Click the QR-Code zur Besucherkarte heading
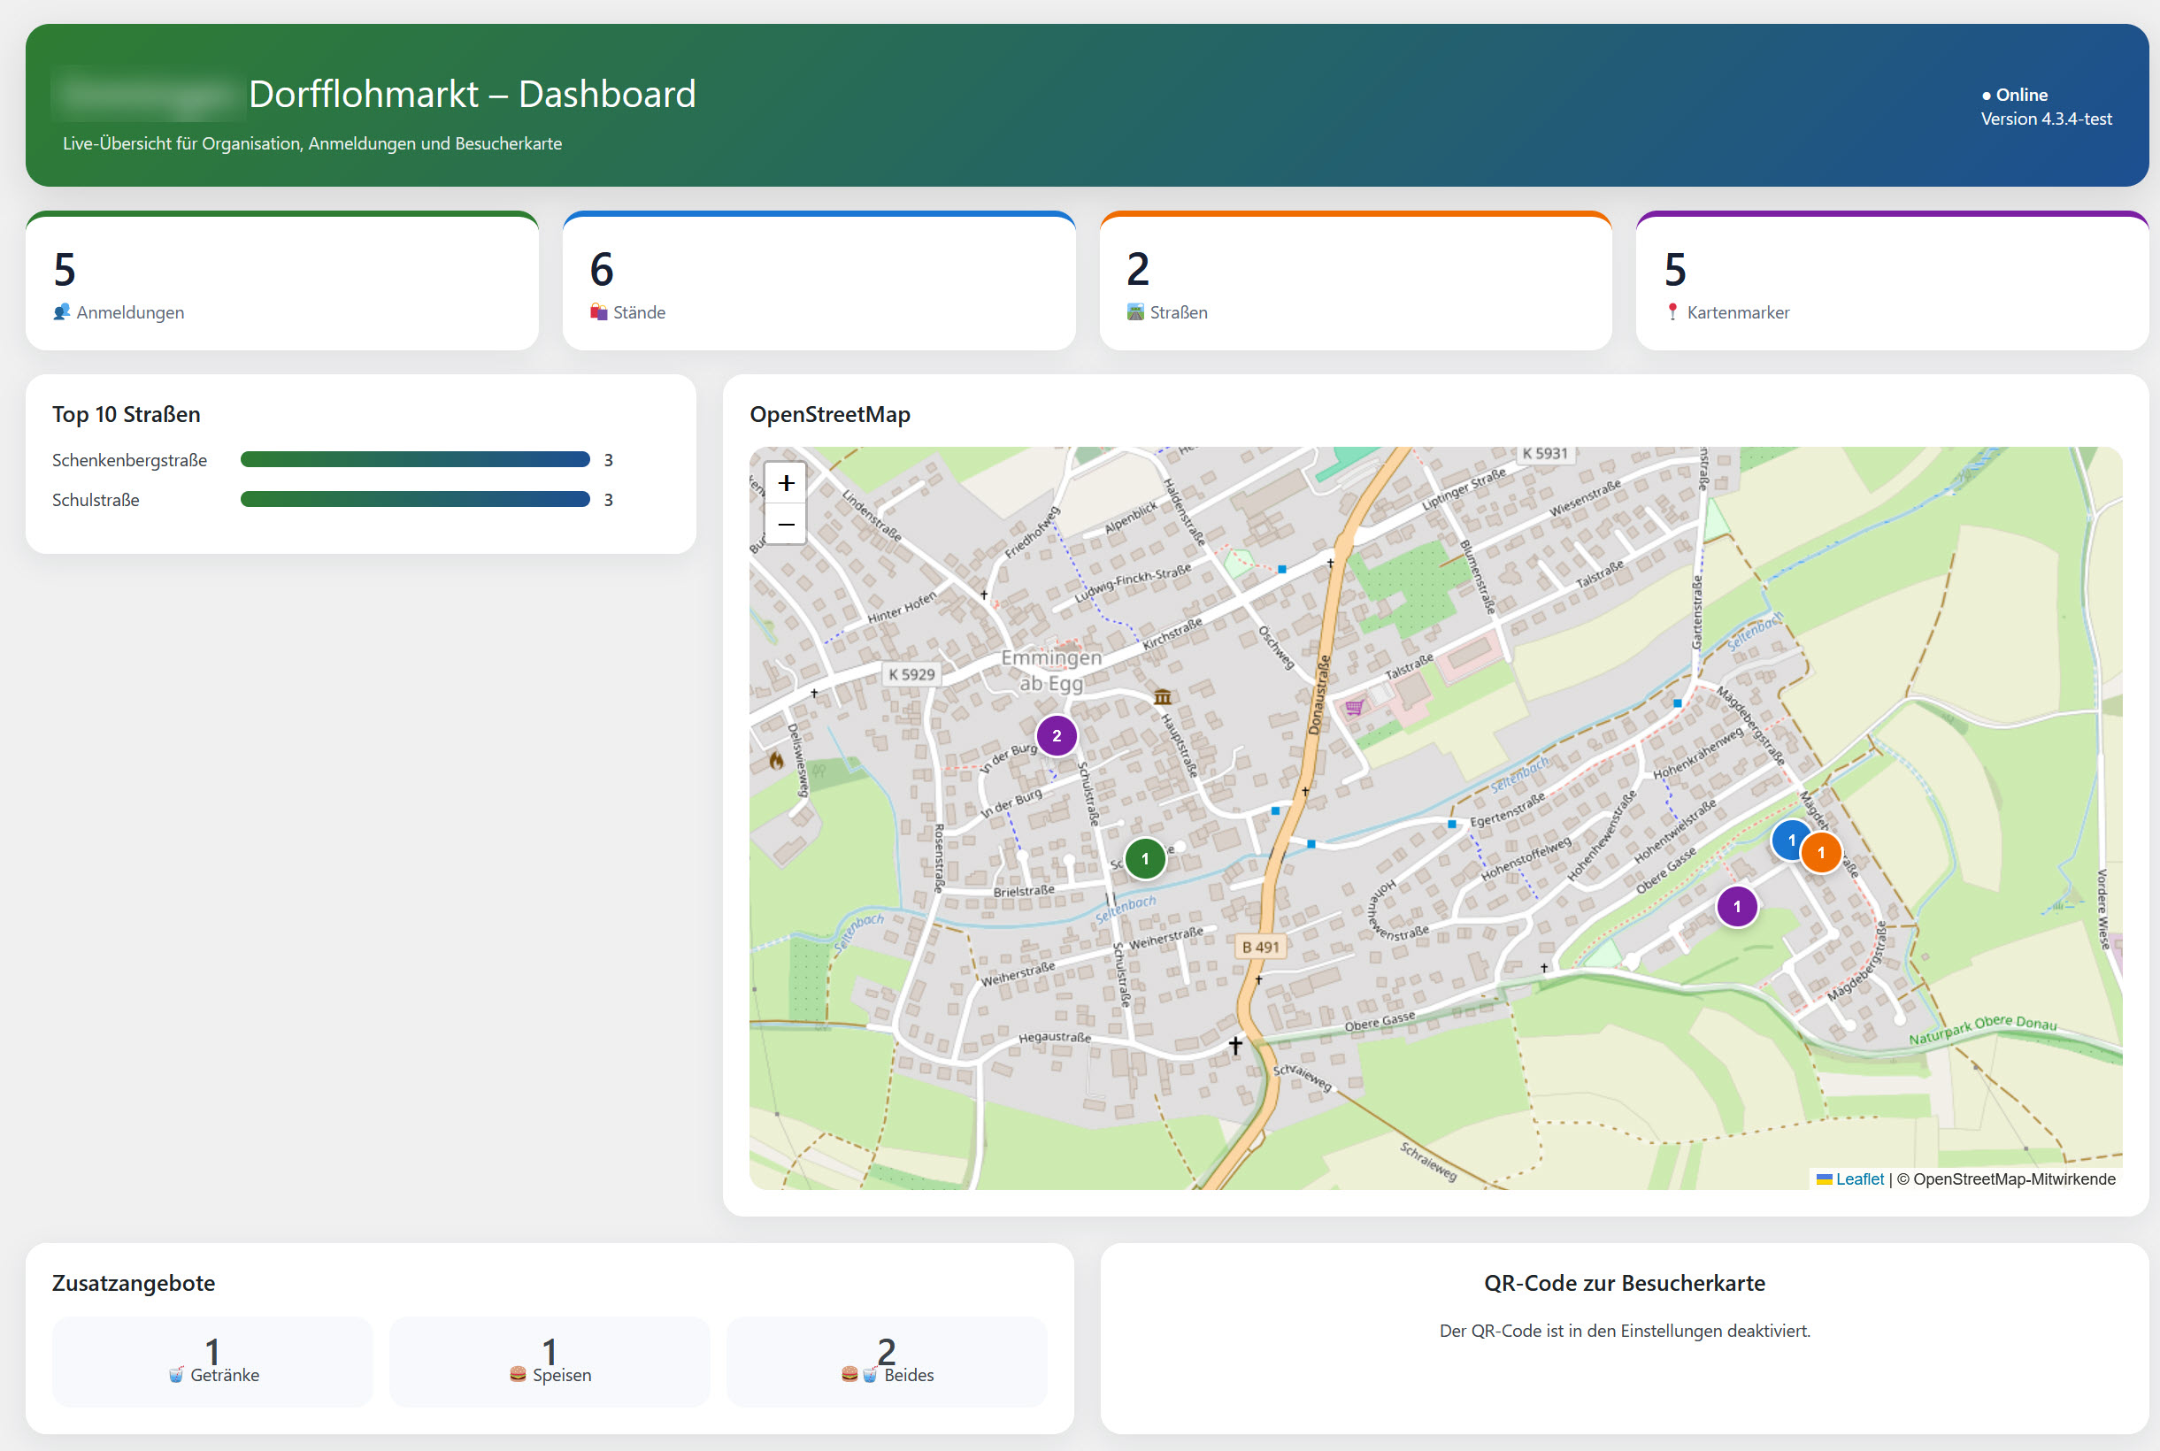 1624,1284
